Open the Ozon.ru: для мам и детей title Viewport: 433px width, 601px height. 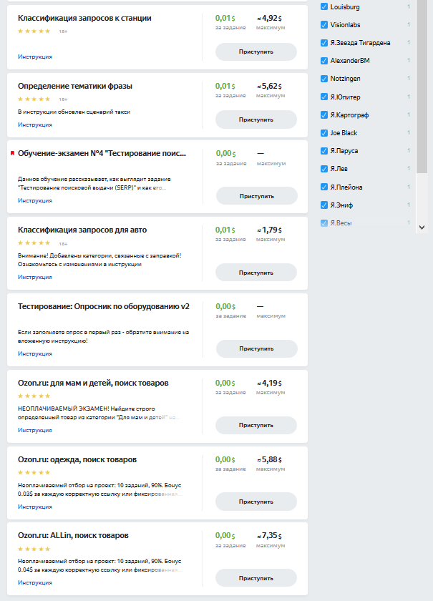click(x=93, y=383)
